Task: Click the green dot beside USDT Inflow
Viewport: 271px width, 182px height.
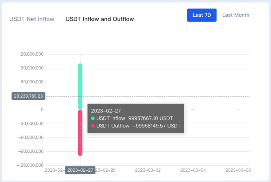Action: [93, 118]
